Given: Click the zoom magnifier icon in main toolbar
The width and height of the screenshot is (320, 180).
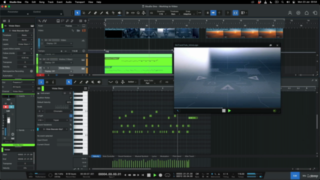Looking at the screenshot, I should click(138, 13).
